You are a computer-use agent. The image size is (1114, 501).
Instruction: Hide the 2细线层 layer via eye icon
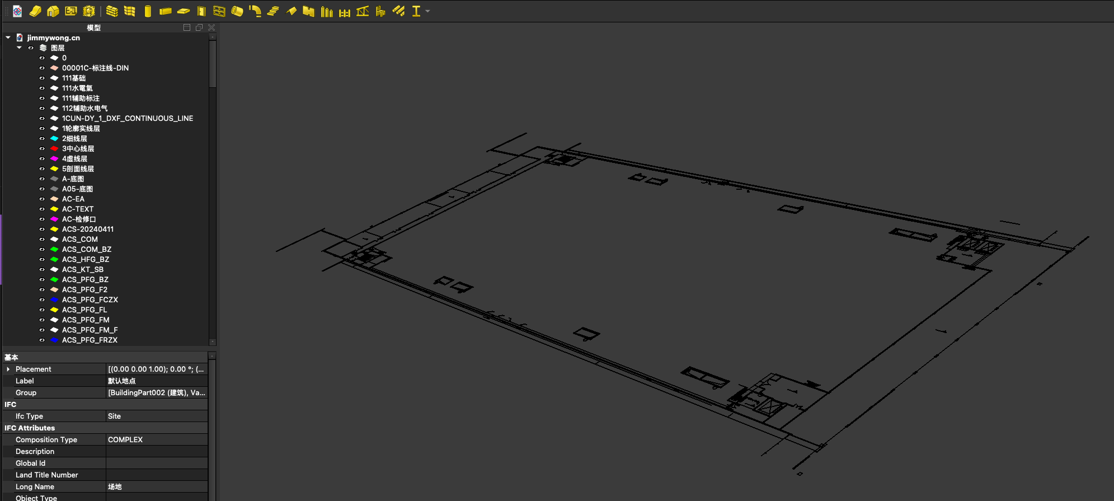click(x=42, y=139)
